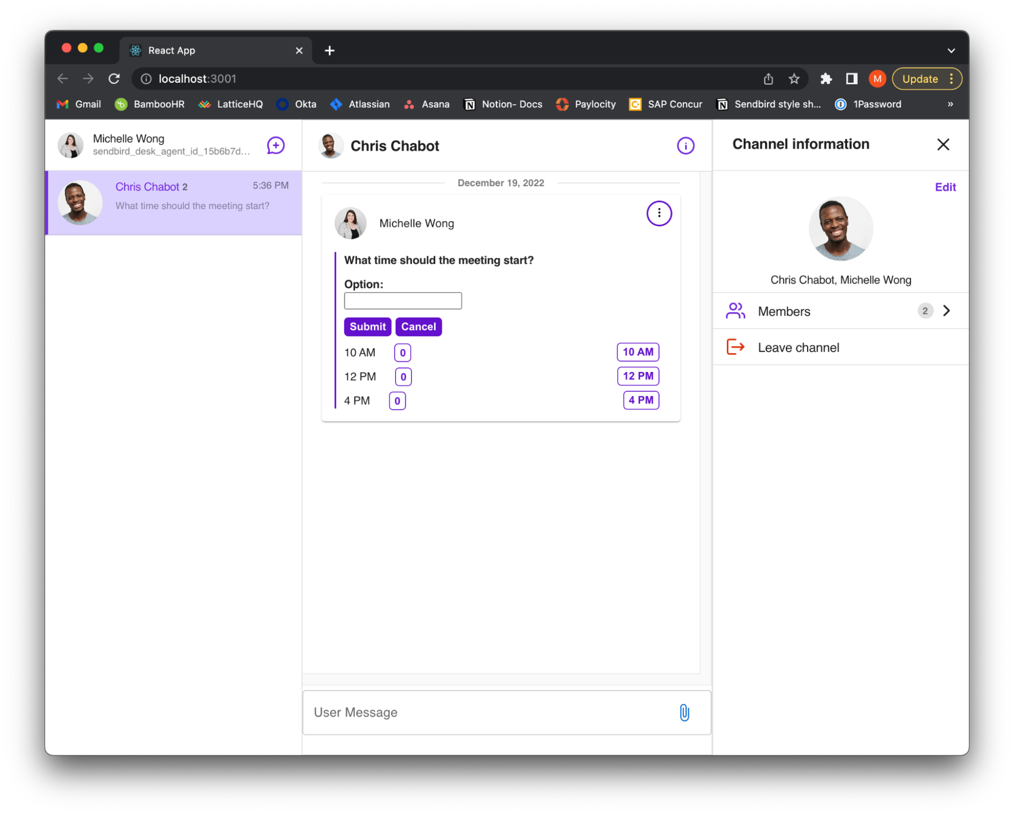The image size is (1014, 815).
Task: Open Chris Chabot conversation in sidebar
Action: pos(173,199)
